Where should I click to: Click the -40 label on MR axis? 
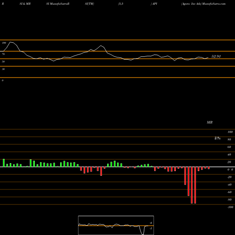(x=229, y=185)
